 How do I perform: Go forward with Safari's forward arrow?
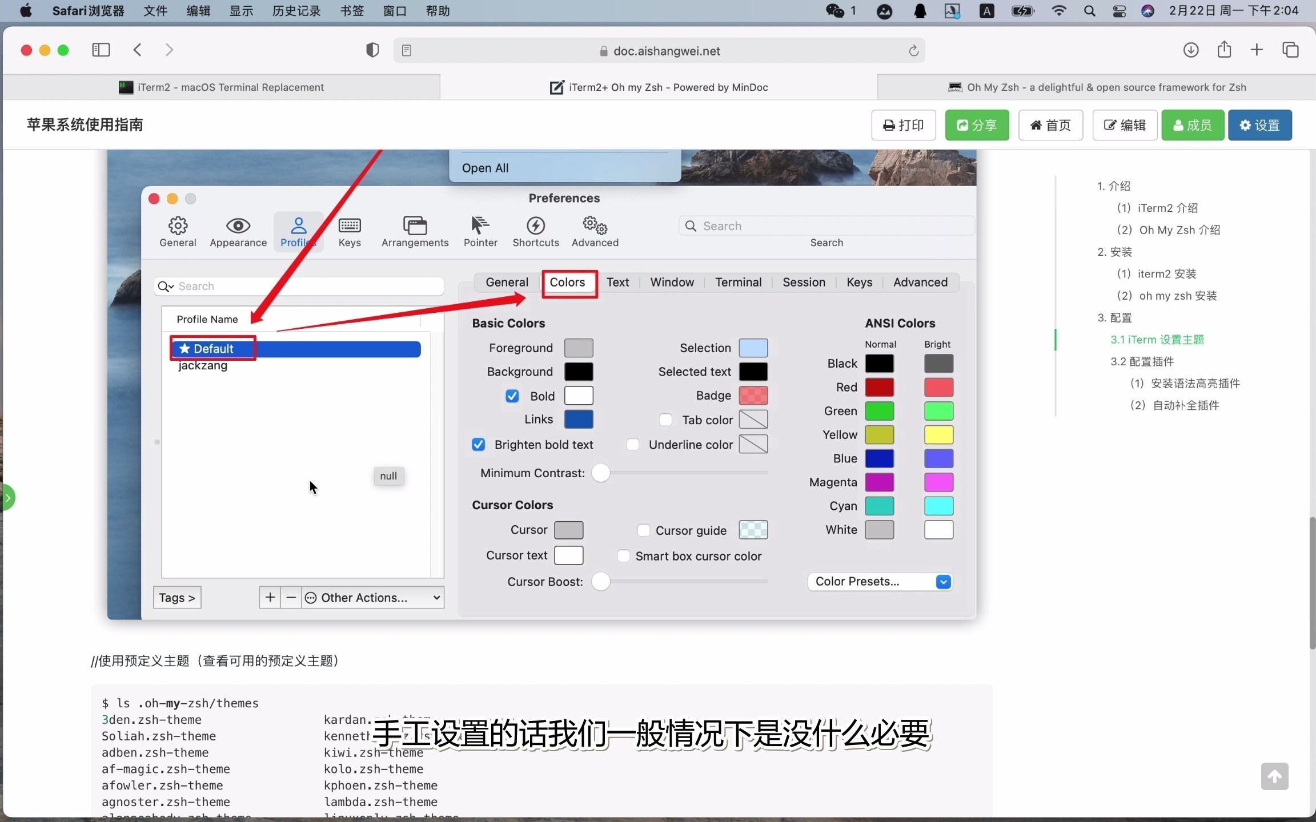pyautogui.click(x=169, y=50)
